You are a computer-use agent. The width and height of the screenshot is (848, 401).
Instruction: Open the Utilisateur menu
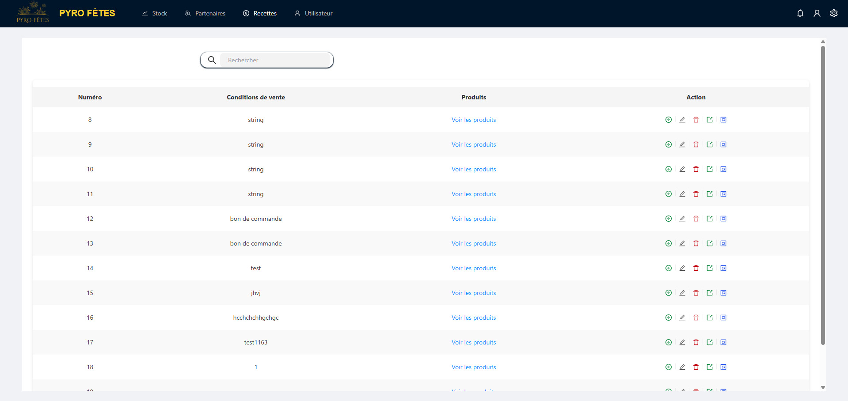click(313, 13)
